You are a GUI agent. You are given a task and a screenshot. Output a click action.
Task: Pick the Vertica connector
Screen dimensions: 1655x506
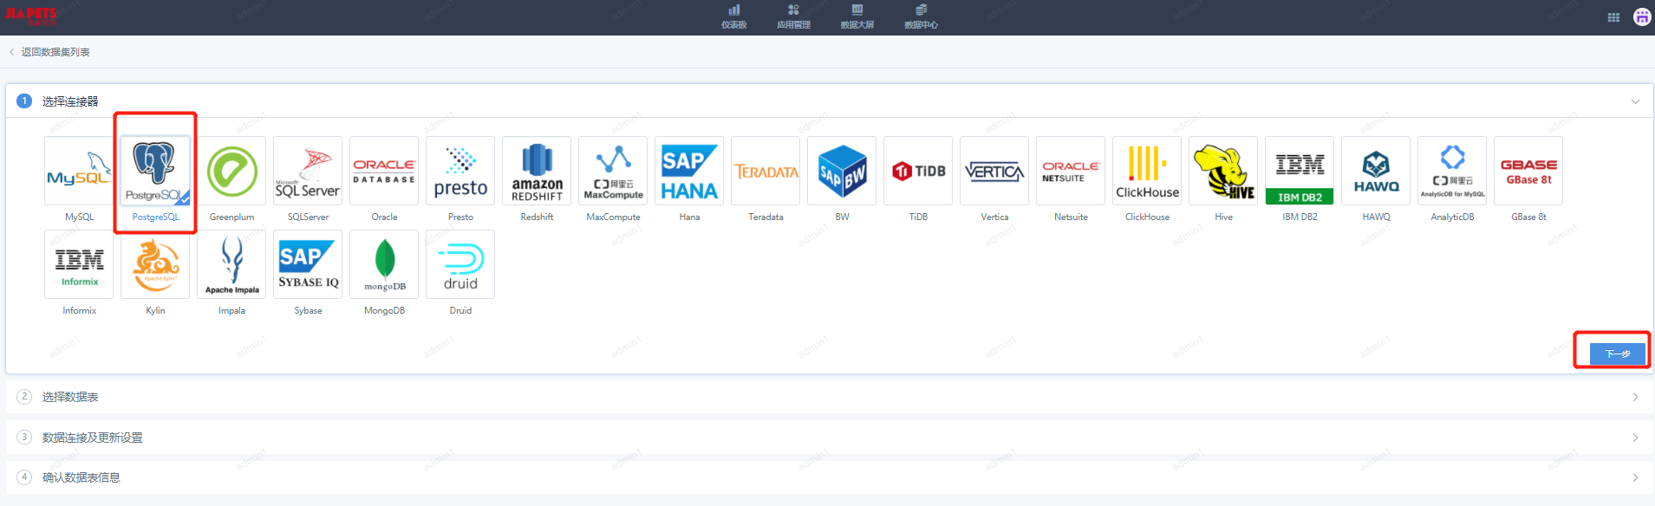[x=994, y=171]
